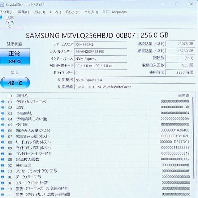Click raw value 000000000B0E for 使用時間
The height and width of the screenshot is (198, 198).
(176, 165)
